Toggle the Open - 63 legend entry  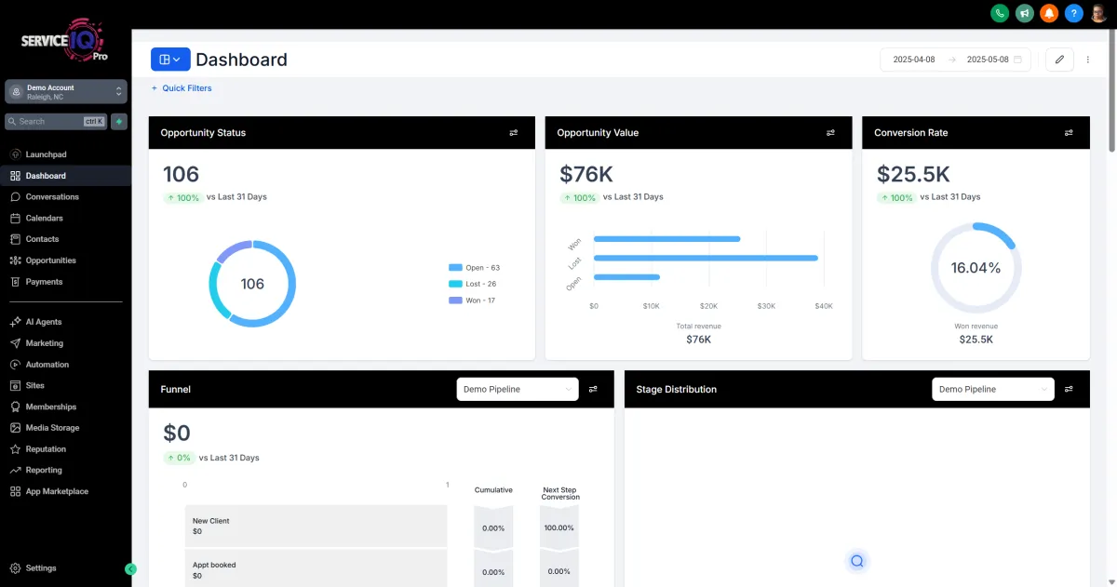[474, 268]
